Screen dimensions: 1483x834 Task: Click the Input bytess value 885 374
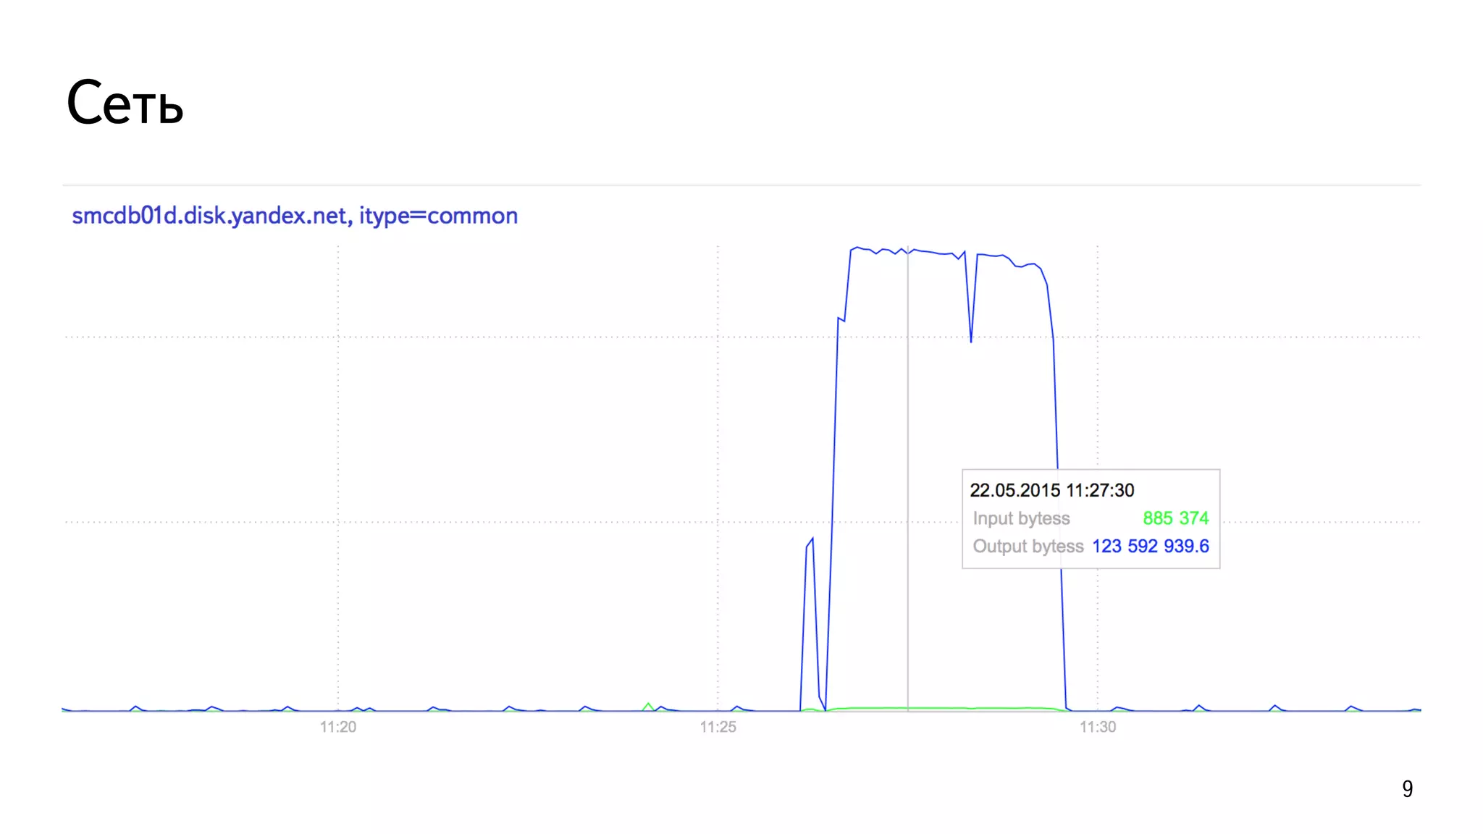[1175, 518]
